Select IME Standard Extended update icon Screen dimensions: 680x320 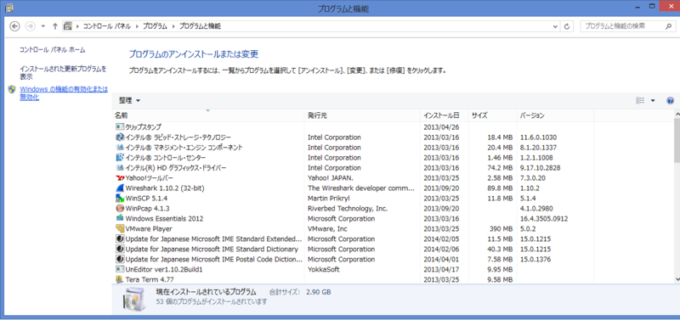tap(120, 239)
